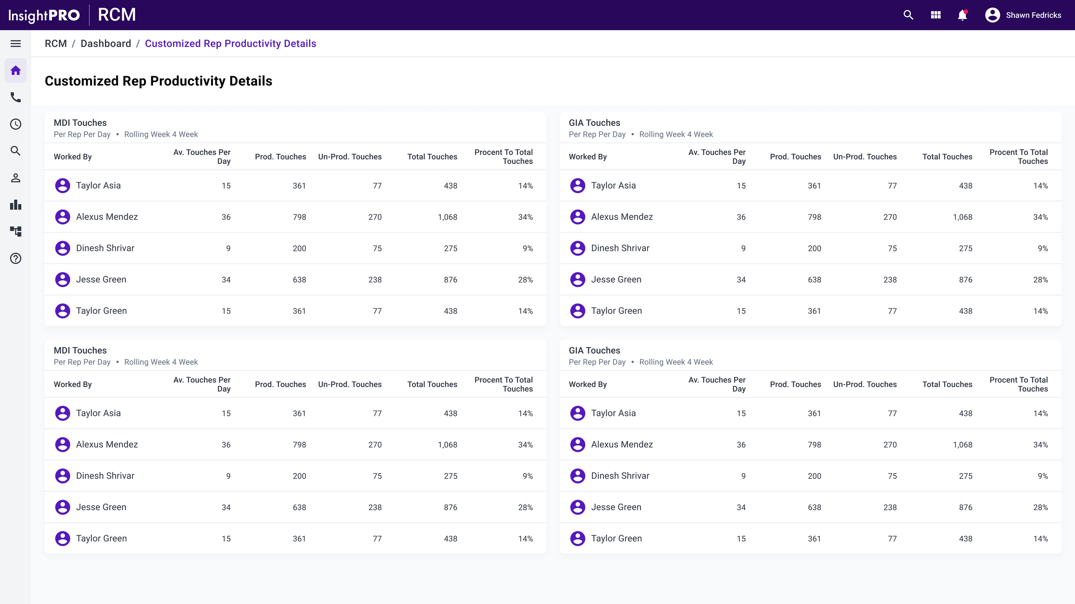Open the phone calls sidebar icon
Image resolution: width=1075 pixels, height=604 pixels.
15,98
